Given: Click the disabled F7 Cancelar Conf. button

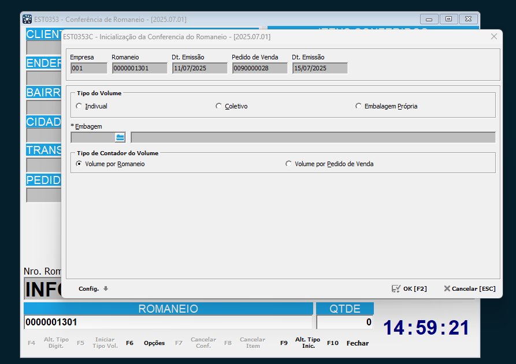Looking at the screenshot, I should (195, 343).
